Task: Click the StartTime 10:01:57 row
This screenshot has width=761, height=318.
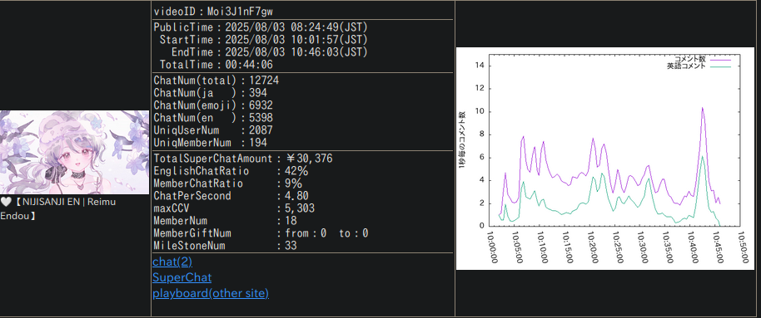Action: (x=264, y=39)
